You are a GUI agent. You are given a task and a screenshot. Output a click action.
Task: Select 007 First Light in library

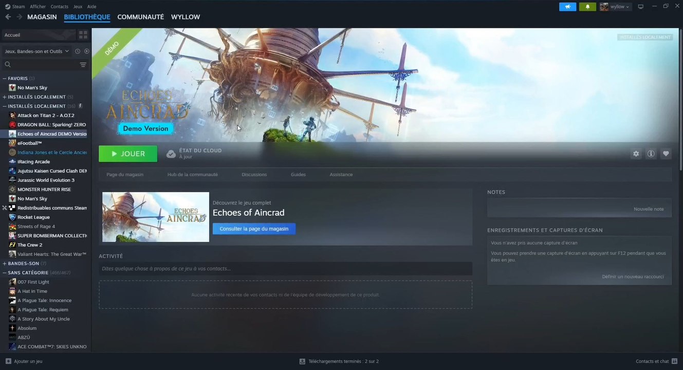click(x=33, y=282)
